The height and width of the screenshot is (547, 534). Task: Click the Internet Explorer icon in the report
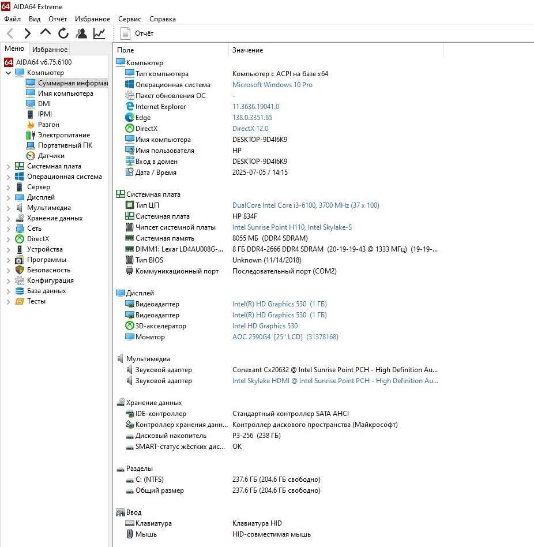click(x=130, y=106)
